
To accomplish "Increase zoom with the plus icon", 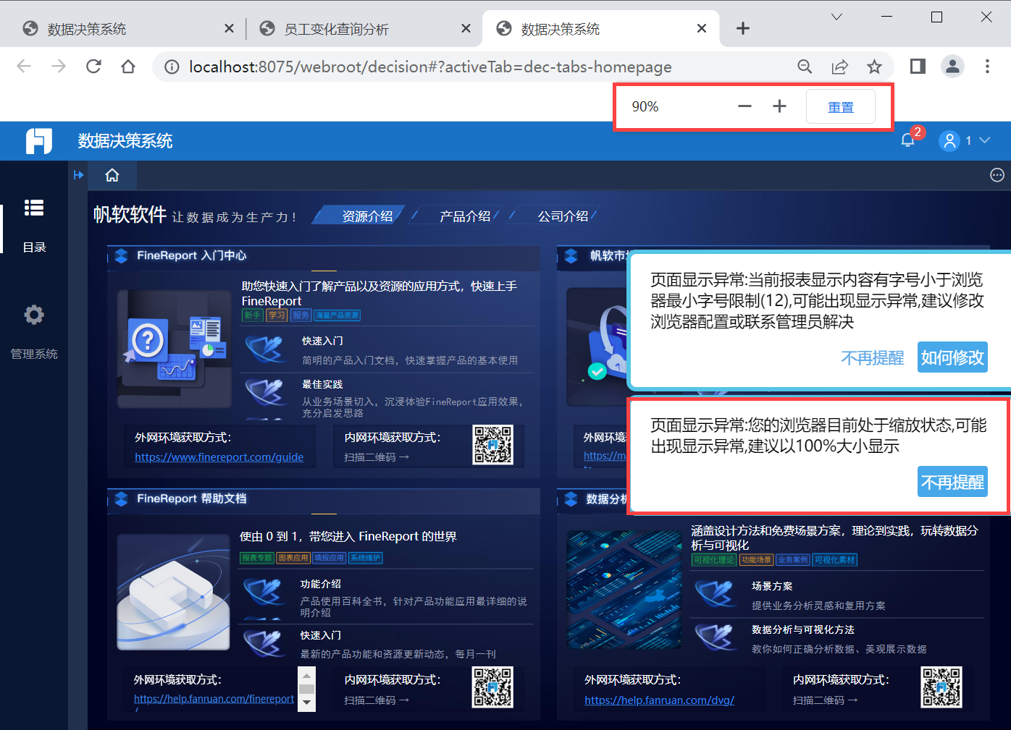I will coord(779,106).
